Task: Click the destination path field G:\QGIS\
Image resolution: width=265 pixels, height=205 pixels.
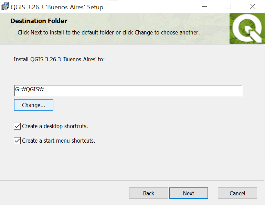Action: click(128, 91)
